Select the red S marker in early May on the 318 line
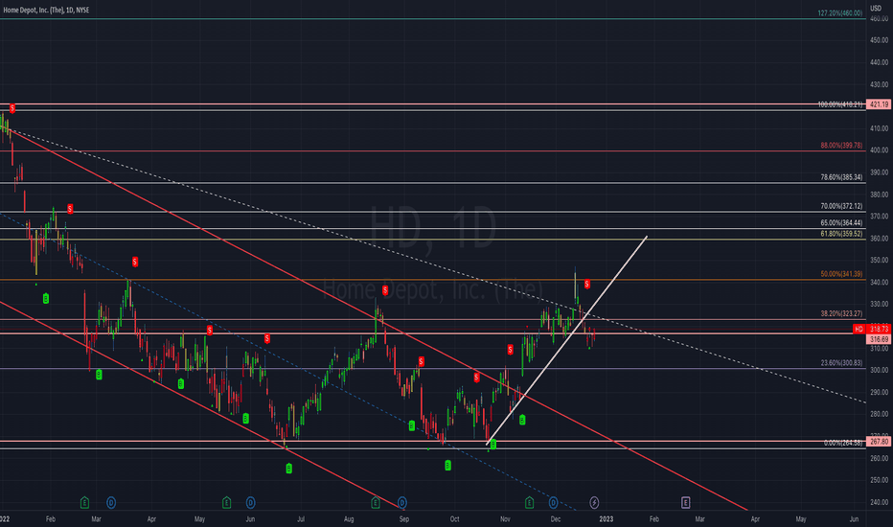The image size is (893, 527). [x=210, y=330]
